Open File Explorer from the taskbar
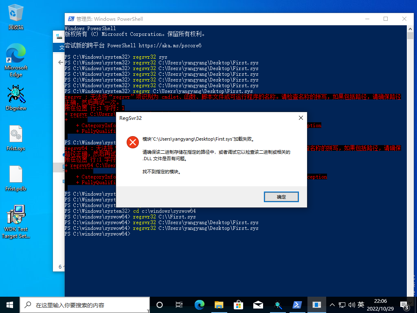The width and height of the screenshot is (417, 313). (219, 304)
